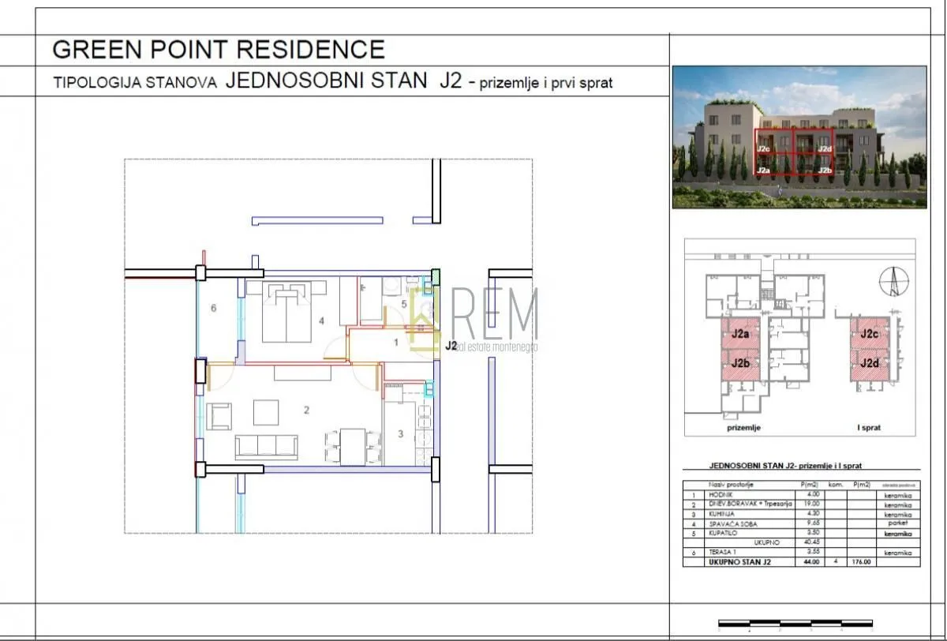Screen dimensions: 947x641
Task: Click the J2a label on the building render
Action: pyautogui.click(x=764, y=170)
